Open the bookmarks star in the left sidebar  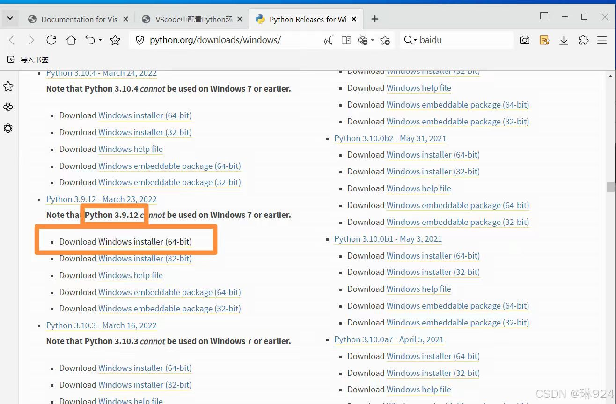[8, 86]
